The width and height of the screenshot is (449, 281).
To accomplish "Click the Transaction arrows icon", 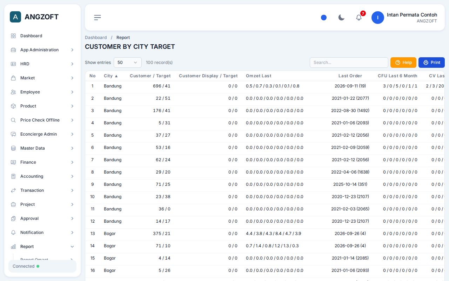I will [13, 190].
